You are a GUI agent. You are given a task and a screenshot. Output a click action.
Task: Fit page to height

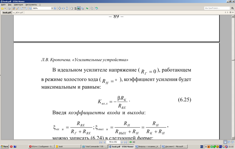click(x=67, y=8)
